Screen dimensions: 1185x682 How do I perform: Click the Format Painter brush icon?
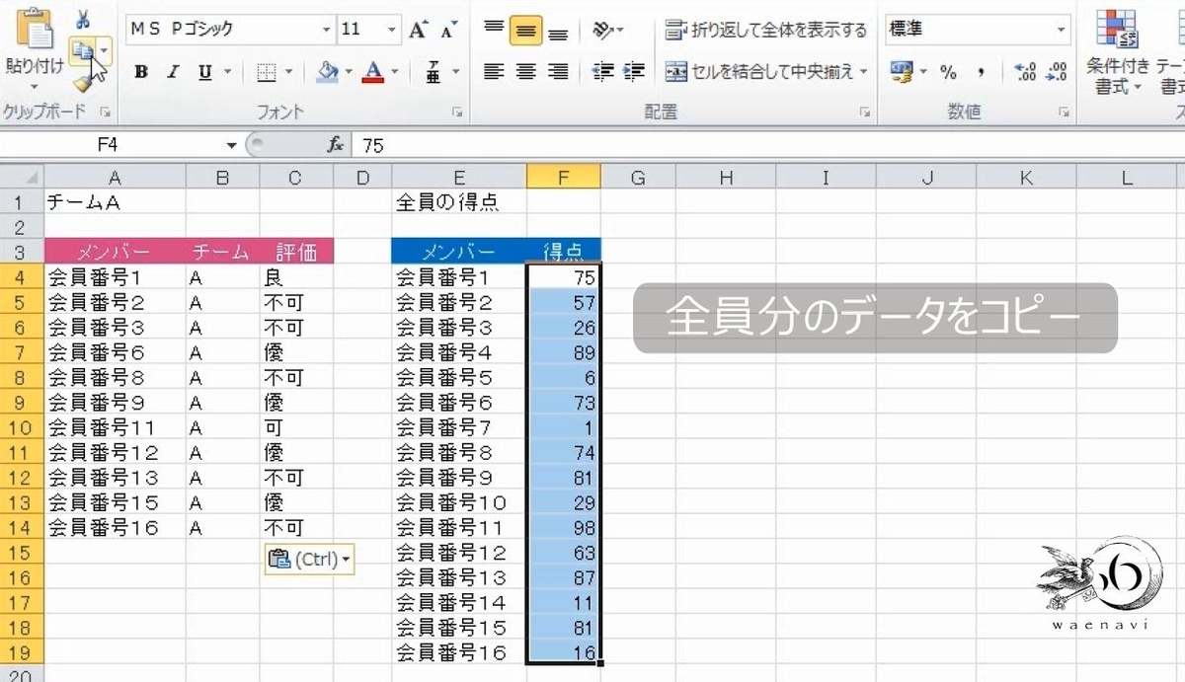click(82, 82)
